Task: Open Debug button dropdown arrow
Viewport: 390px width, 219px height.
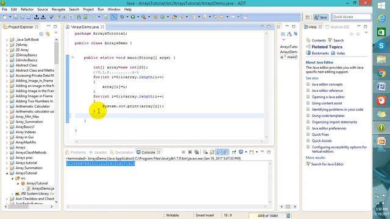Action: pyautogui.click(x=127, y=17)
